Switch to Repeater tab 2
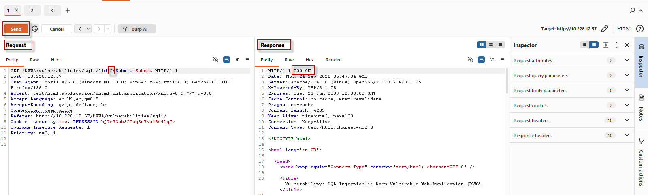Viewport: 648px width, 195px height. pos(32,11)
